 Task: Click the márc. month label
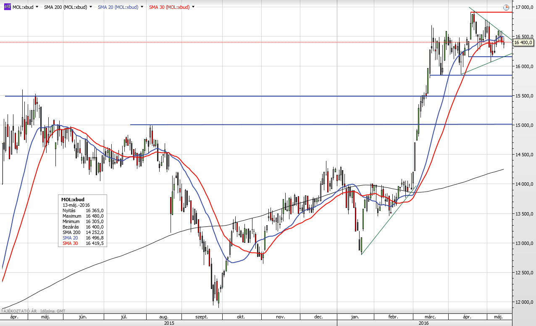pyautogui.click(x=430, y=317)
